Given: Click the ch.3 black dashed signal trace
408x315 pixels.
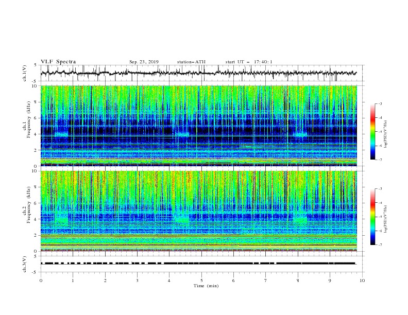Looking at the screenshot, I should 198,264.
